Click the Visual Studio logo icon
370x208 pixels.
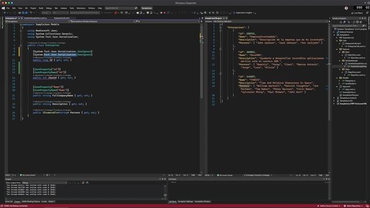(3, 8)
